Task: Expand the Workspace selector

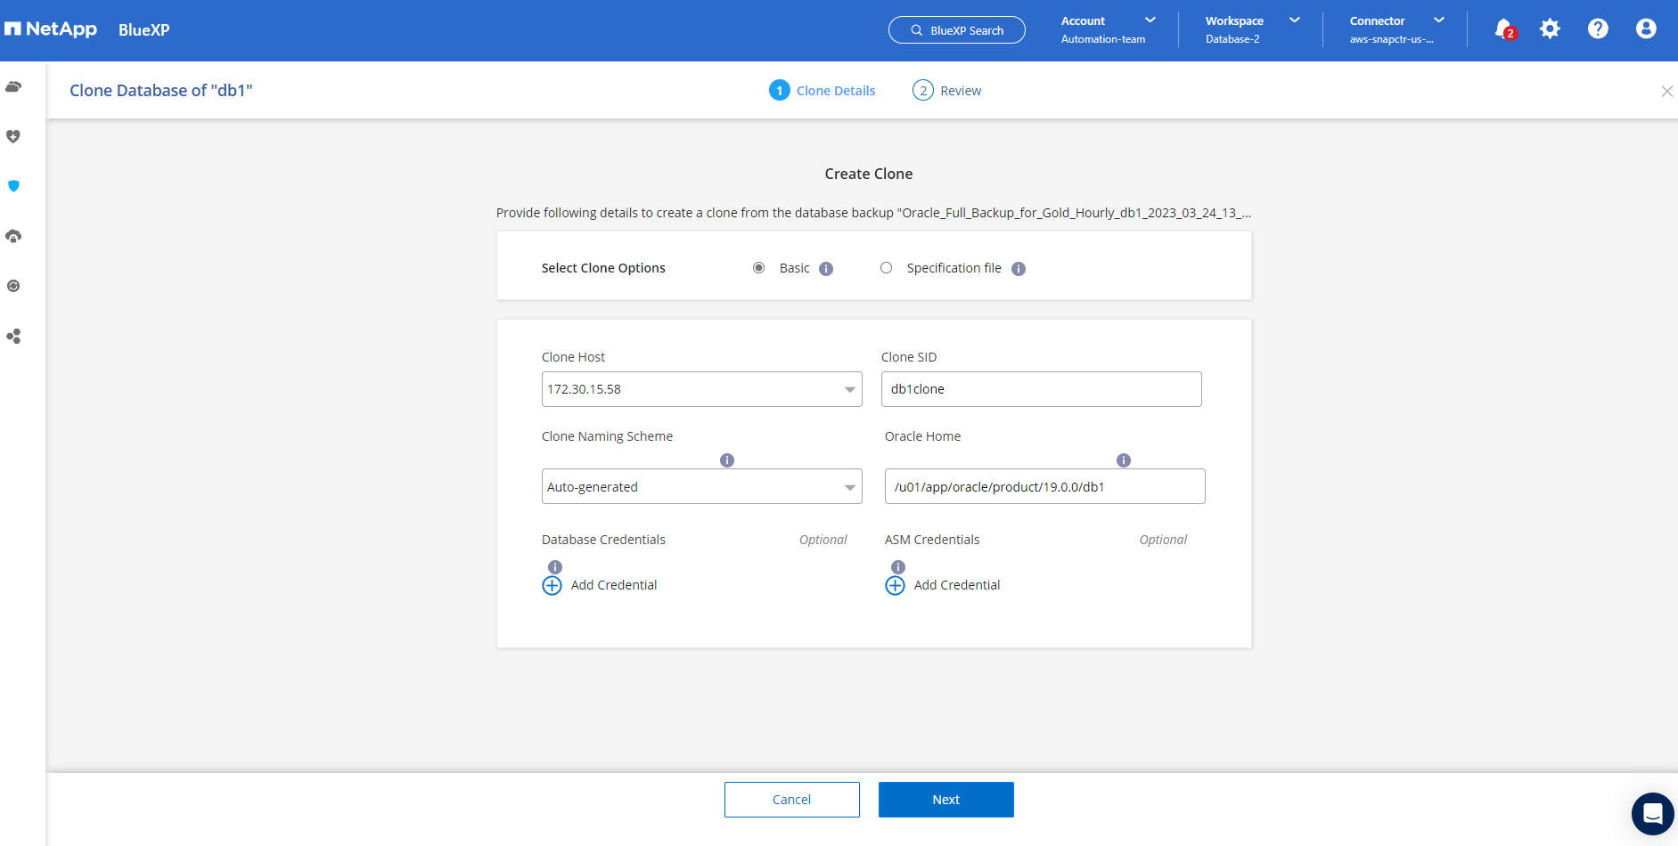Action: coord(1252,29)
